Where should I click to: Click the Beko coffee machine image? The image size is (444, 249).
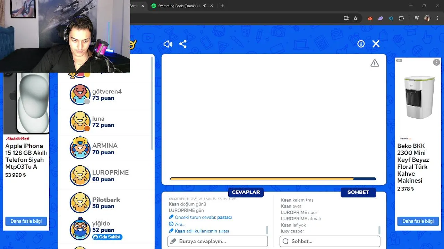click(x=419, y=98)
